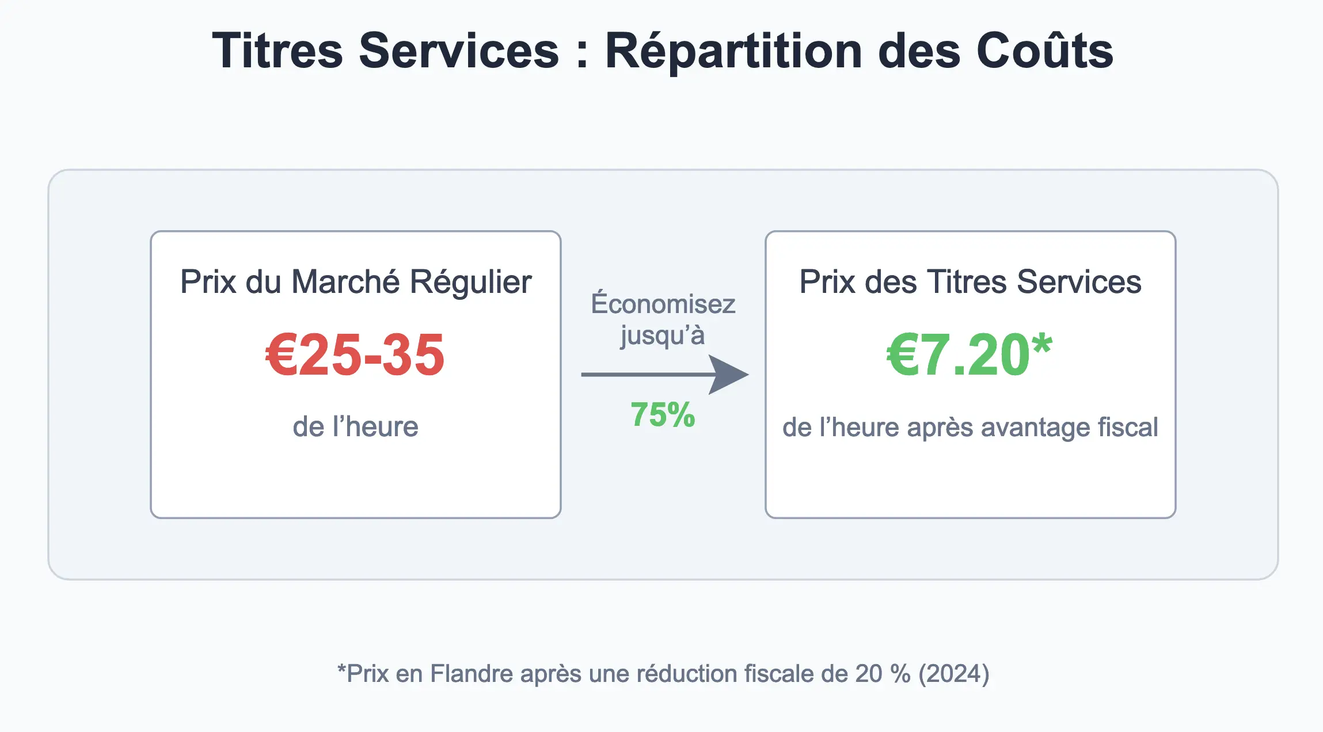Image resolution: width=1323 pixels, height=732 pixels.
Task: Click the word 'jusqu'à' above the arrow
Action: point(663,335)
